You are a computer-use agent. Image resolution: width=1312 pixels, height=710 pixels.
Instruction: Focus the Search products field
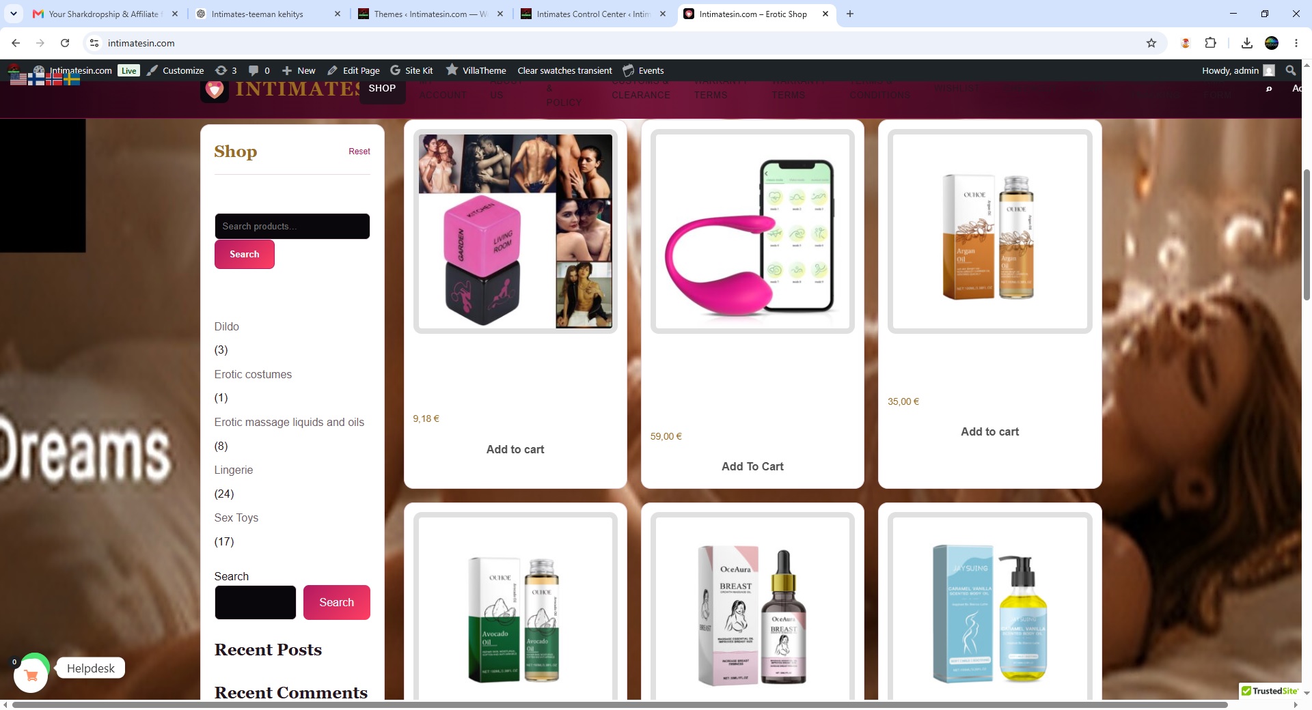(x=292, y=226)
